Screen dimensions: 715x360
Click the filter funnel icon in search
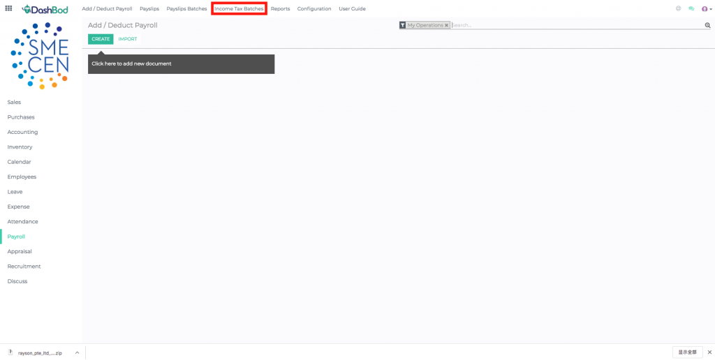coord(403,25)
